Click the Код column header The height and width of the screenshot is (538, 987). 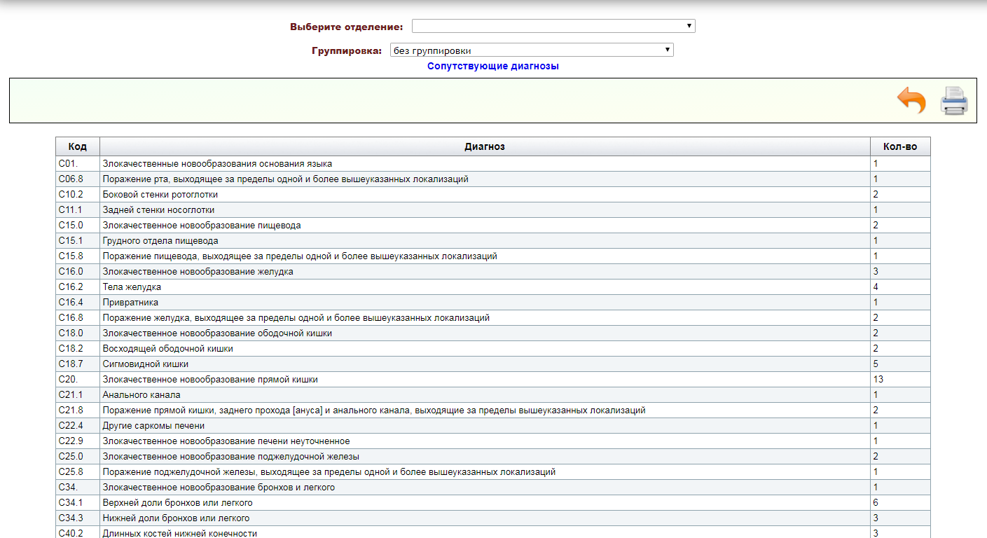[78, 146]
